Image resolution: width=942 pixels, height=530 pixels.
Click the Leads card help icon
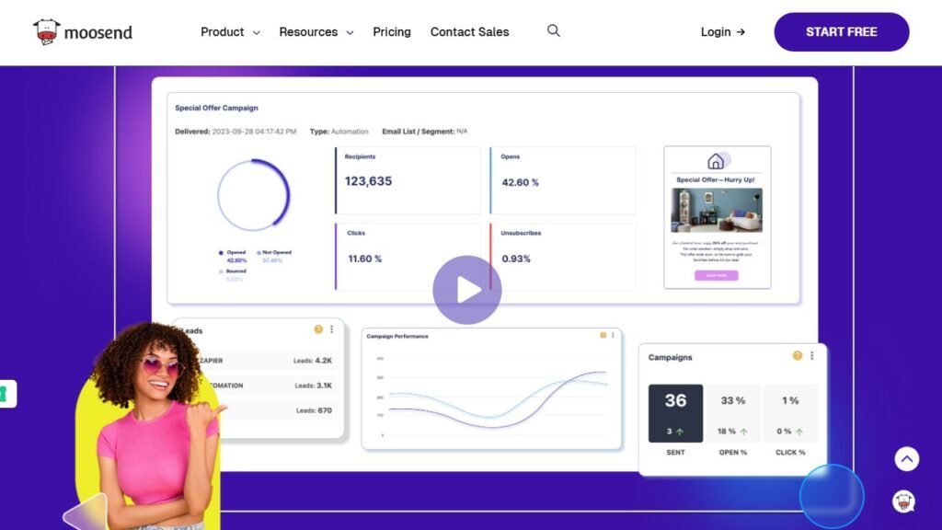(318, 329)
